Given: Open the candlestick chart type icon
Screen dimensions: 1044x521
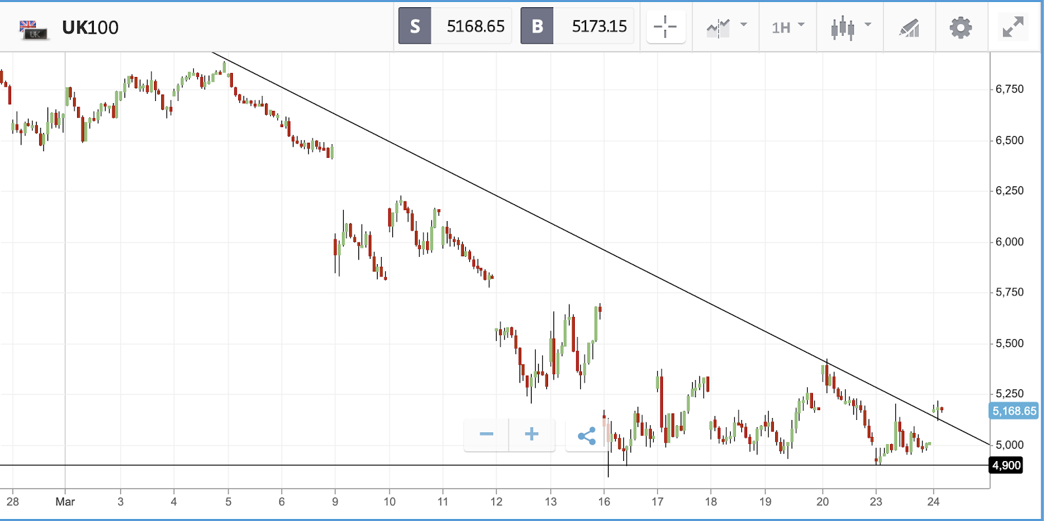Looking at the screenshot, I should (842, 27).
